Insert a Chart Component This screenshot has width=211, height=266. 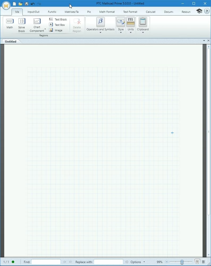(x=37, y=25)
